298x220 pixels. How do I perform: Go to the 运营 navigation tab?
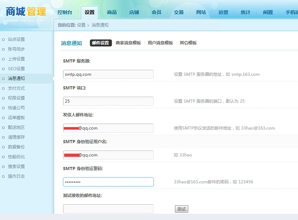223,12
